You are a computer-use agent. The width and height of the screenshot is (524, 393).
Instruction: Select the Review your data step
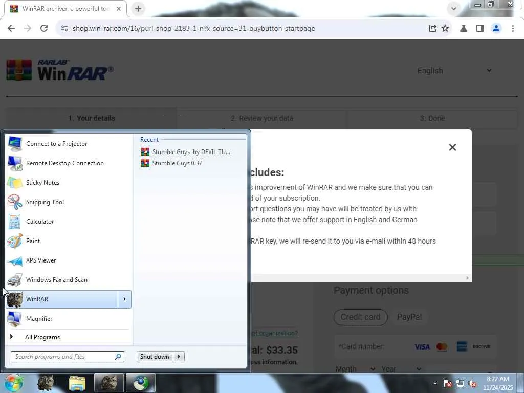[x=262, y=118]
